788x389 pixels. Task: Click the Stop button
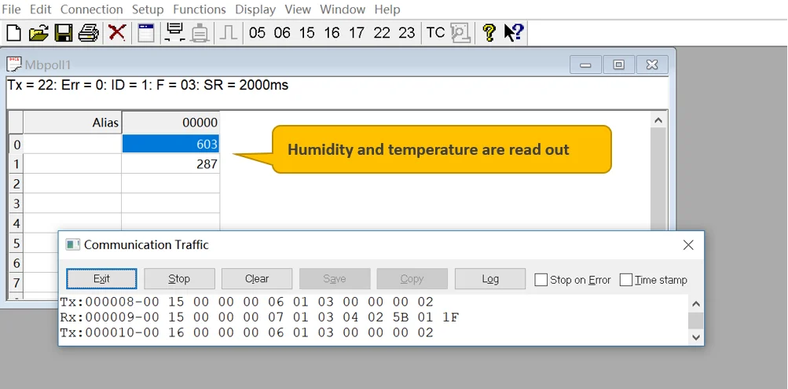click(179, 278)
